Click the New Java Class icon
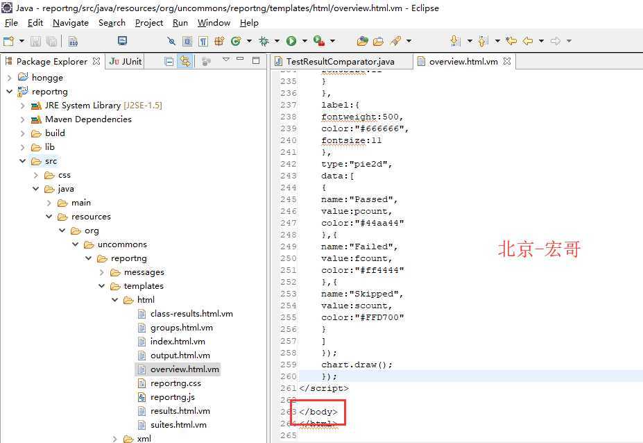Screen dimensions: 643x443 [x=236, y=41]
